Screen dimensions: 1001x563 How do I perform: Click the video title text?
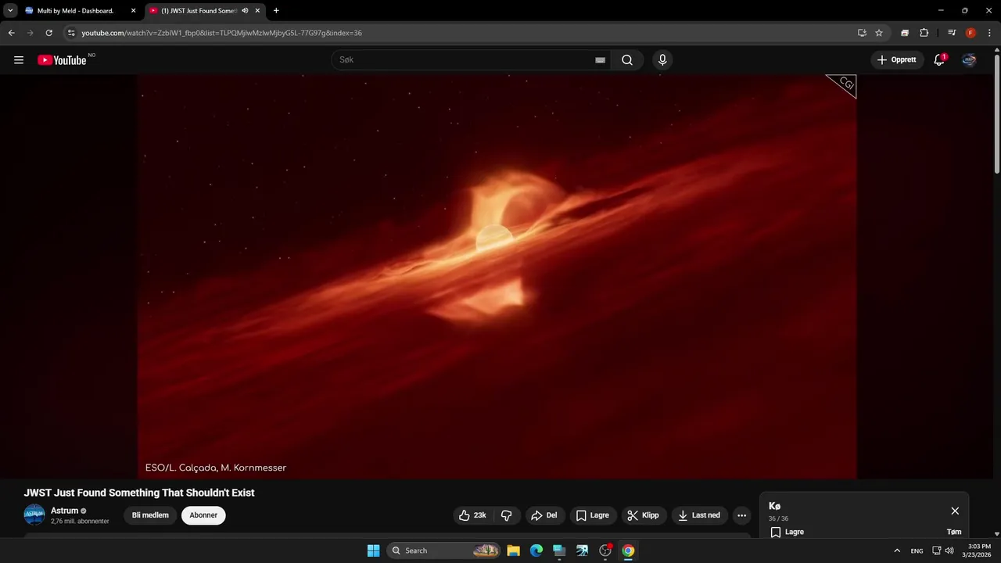139,493
